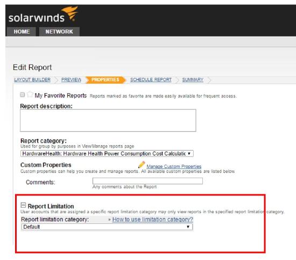Open the Report category dropdown
The width and height of the screenshot is (296, 260).
(x=107, y=153)
